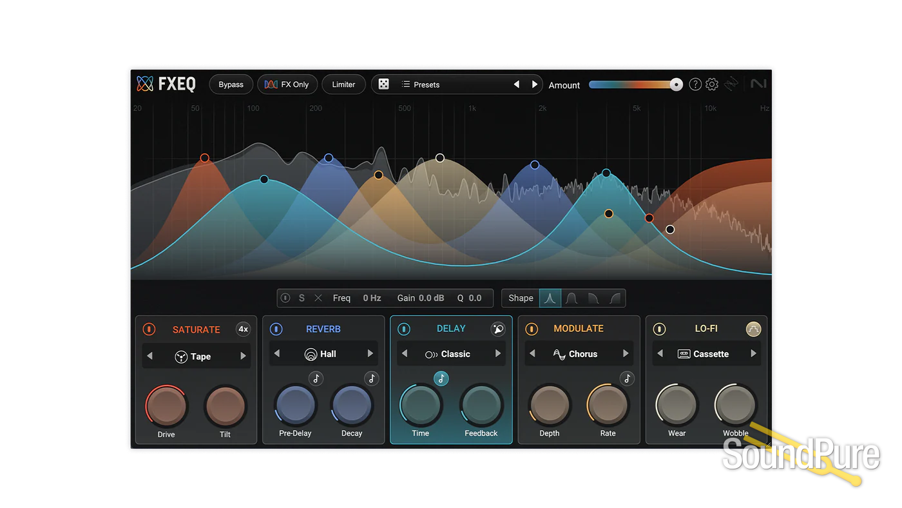Open the settings gear
Viewport: 902px width, 508px height.
click(712, 84)
